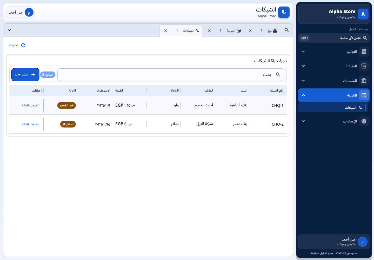Focus the بحث search field
374x260 pixels.
[x=171, y=75]
